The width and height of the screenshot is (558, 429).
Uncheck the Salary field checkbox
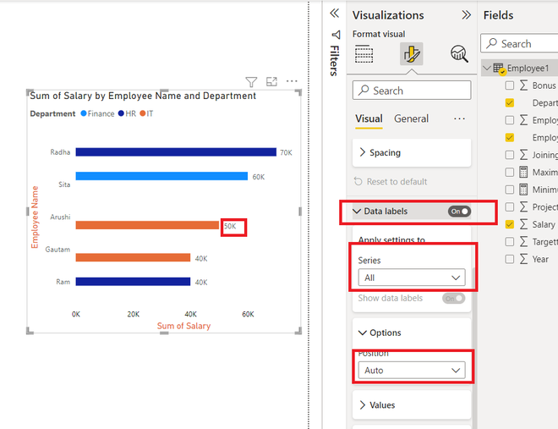(510, 224)
